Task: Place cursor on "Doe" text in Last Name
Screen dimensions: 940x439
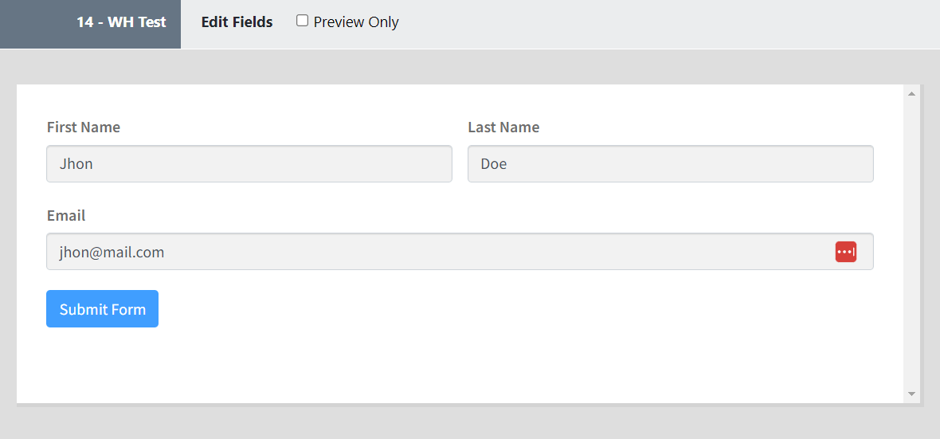Action: click(x=494, y=164)
